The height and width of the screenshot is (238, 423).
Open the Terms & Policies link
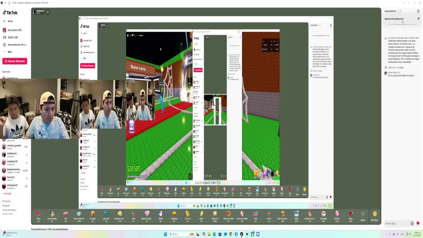click(x=9, y=210)
